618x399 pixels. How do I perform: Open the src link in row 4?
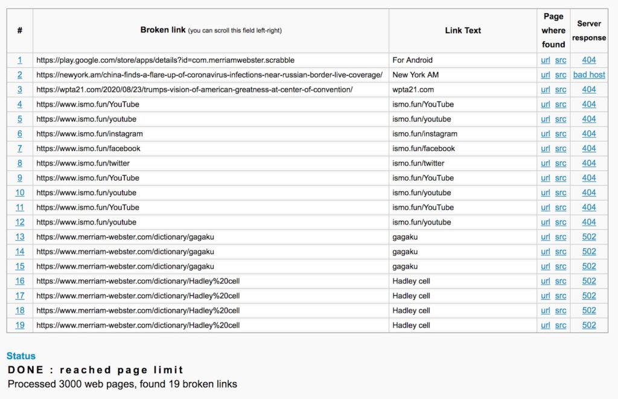pyautogui.click(x=561, y=104)
